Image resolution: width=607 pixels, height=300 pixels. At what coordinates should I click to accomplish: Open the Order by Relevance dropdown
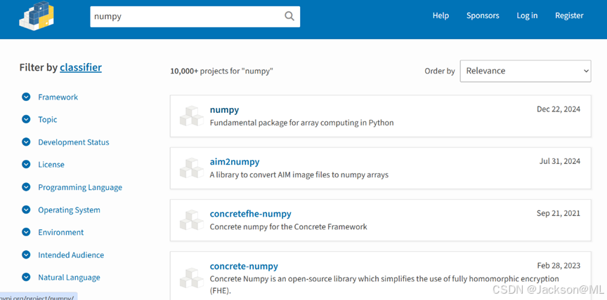525,71
